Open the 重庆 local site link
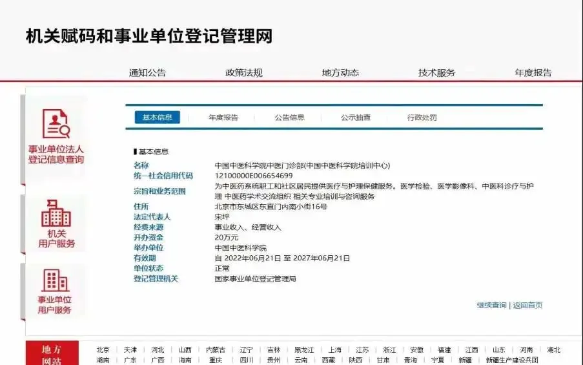583x365 pixels. [x=216, y=360]
